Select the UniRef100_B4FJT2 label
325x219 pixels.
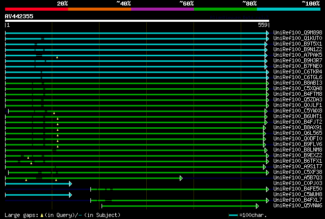tap(298, 122)
